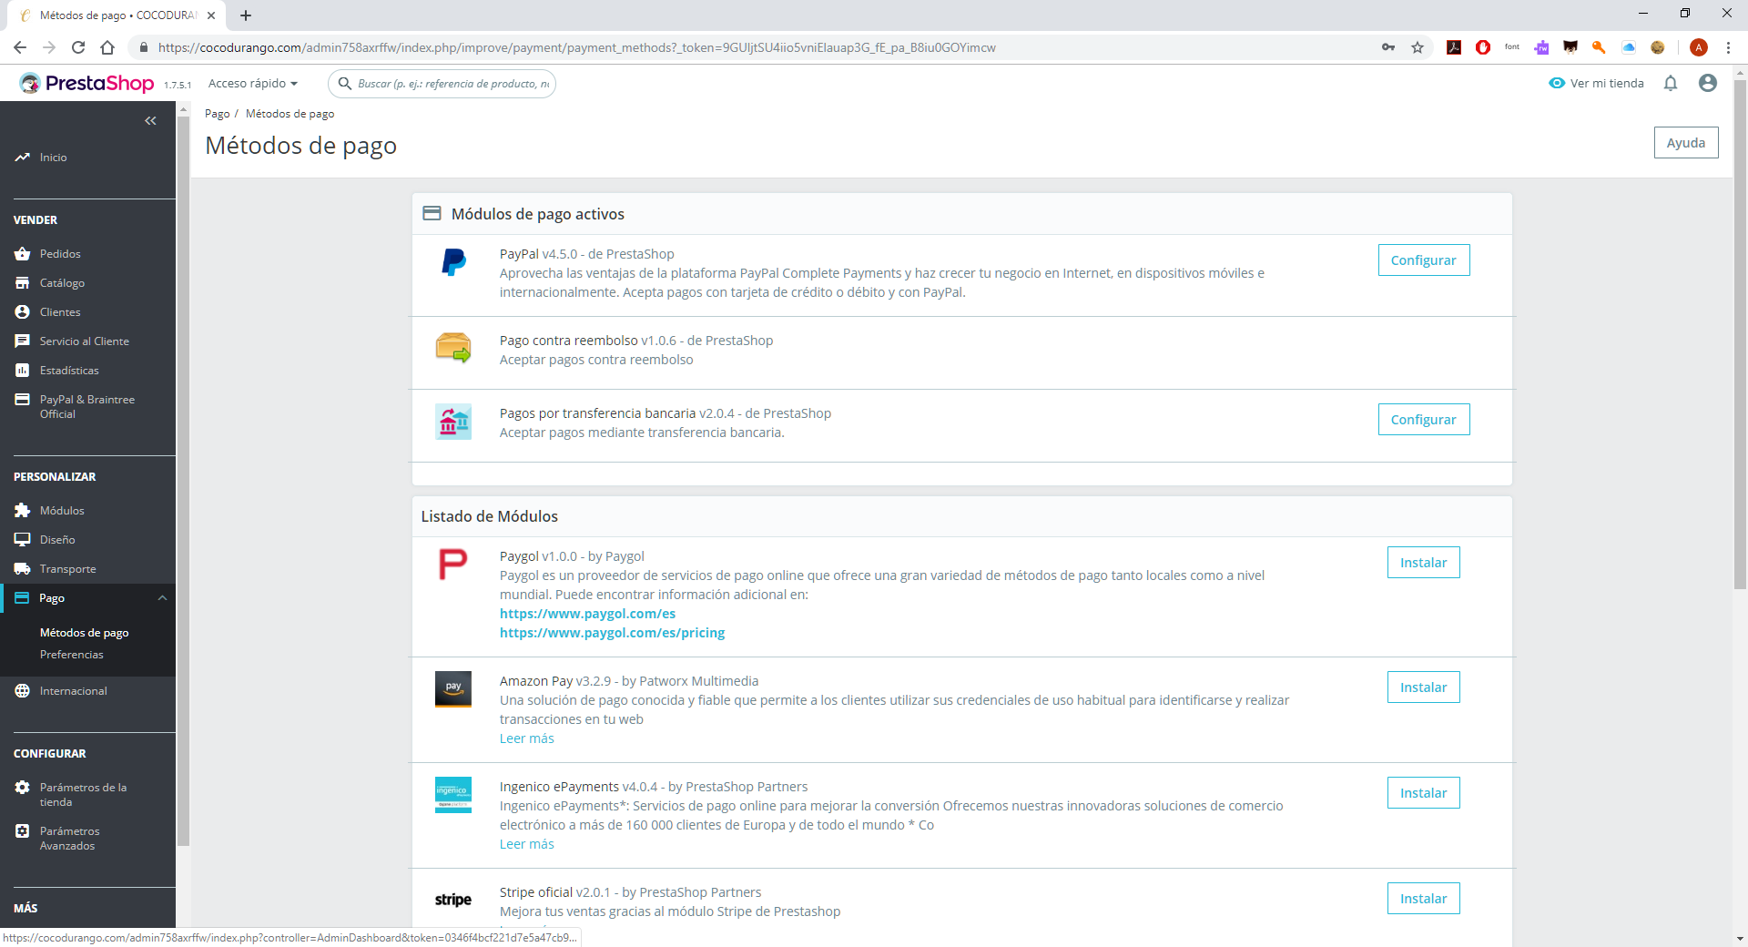This screenshot has width=1748, height=947.
Task: Click the Internacional globe icon
Action: click(x=23, y=691)
